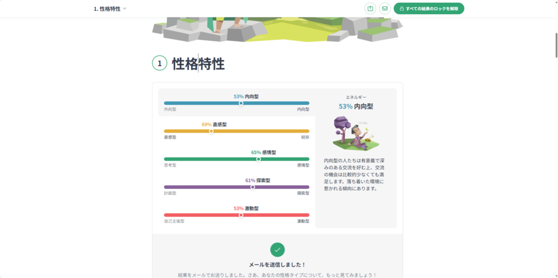The width and height of the screenshot is (558, 278).
Task: Click the エネルギー heading in side panel
Action: click(x=356, y=97)
